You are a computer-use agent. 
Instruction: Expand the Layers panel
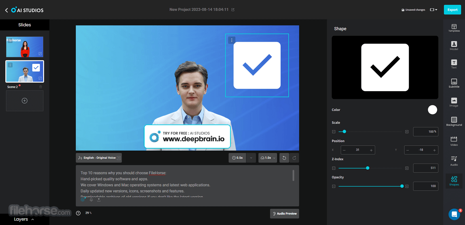tap(24, 219)
